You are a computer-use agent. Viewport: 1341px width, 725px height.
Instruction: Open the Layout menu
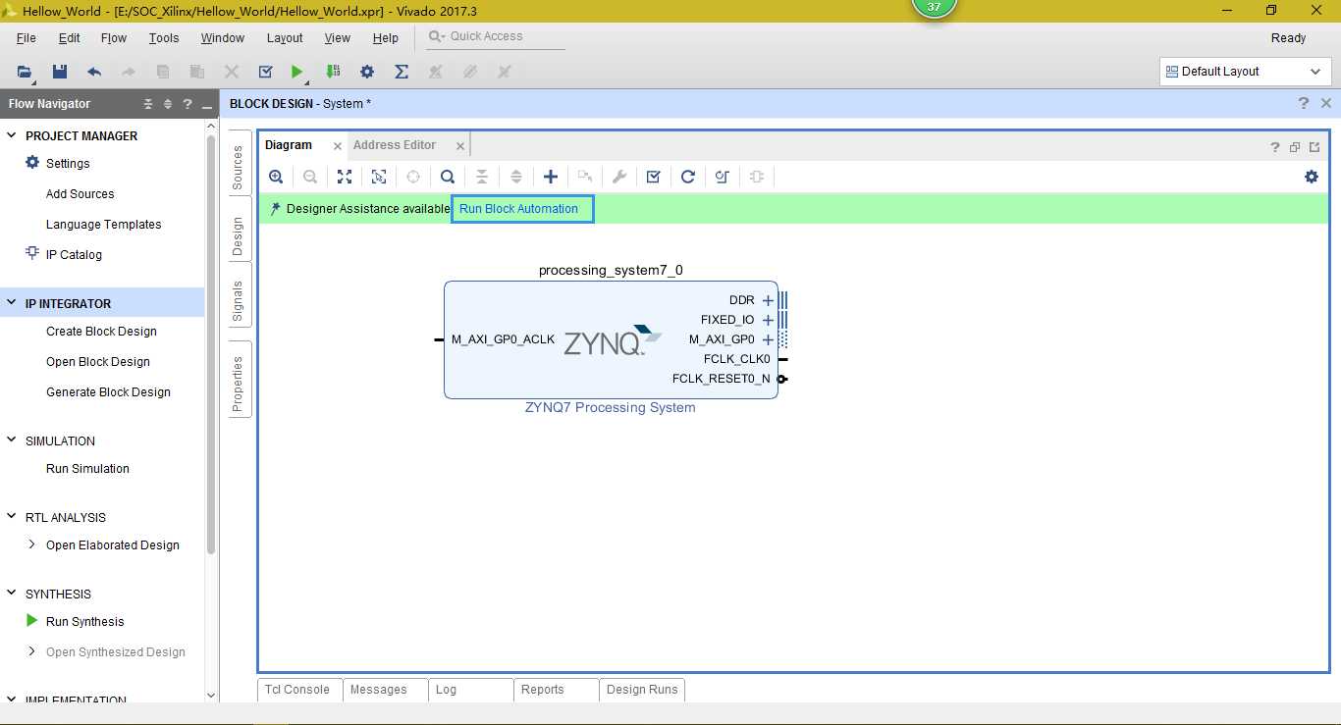(x=285, y=37)
